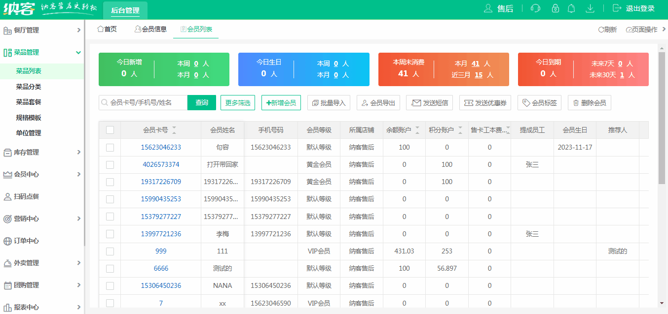The height and width of the screenshot is (314, 668).
Task: Open the notifications bell icon
Action: point(571,8)
